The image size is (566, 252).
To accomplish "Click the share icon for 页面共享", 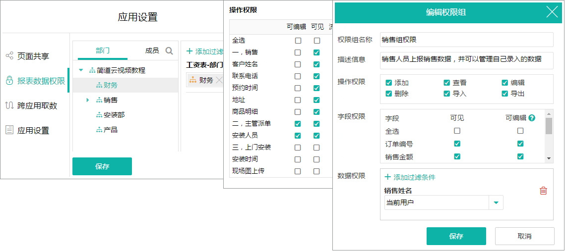I will (9, 56).
